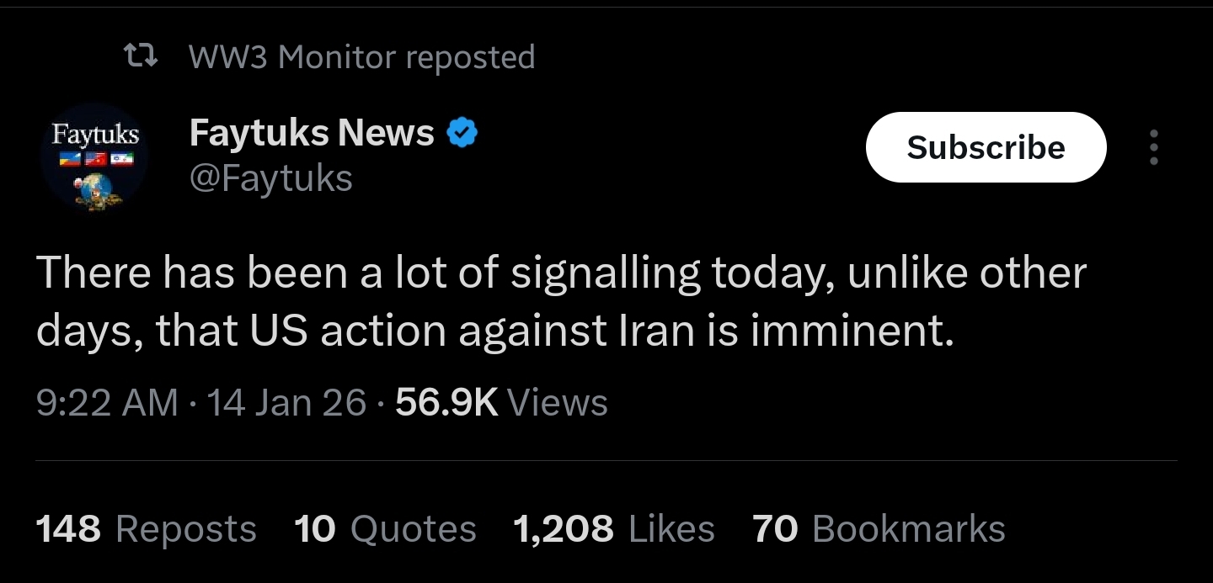
Task: Open the Faytuks News profile avatar
Action: 94,157
